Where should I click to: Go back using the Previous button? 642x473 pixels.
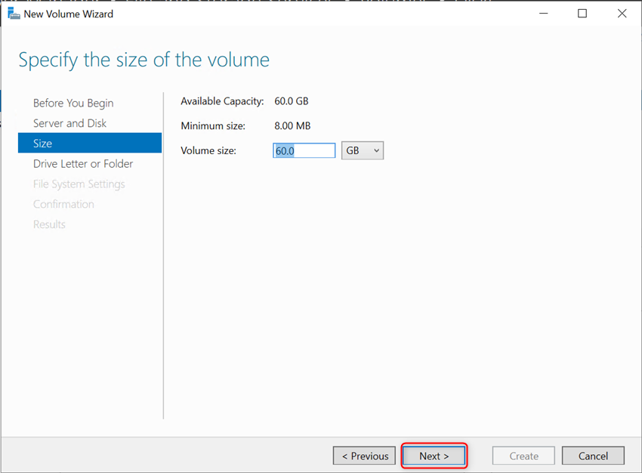pos(364,455)
